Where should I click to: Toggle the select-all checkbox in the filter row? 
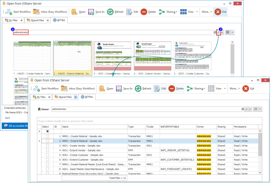click(x=48, y=131)
